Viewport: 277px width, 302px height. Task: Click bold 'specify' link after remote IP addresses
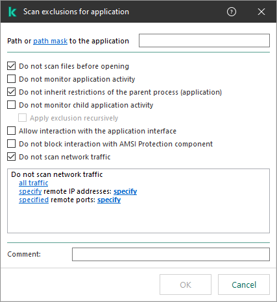(x=125, y=191)
